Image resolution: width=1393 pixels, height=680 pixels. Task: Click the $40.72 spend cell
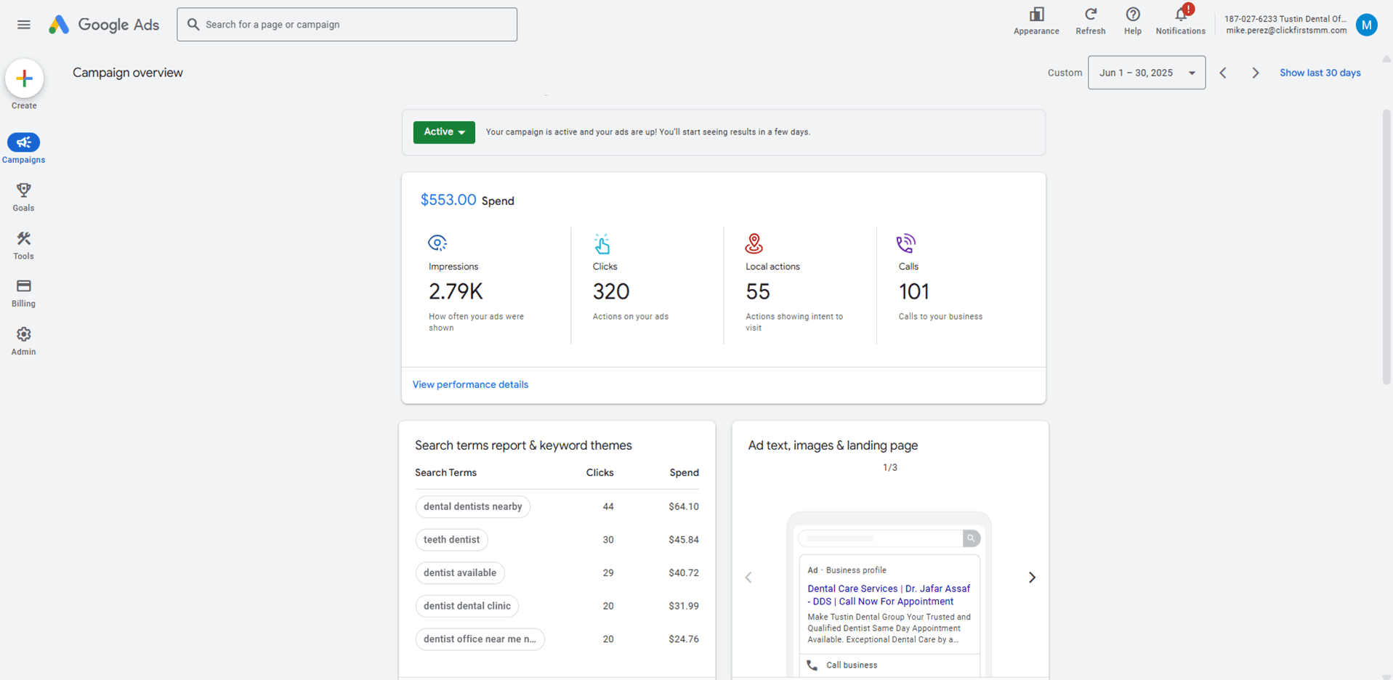pyautogui.click(x=684, y=572)
